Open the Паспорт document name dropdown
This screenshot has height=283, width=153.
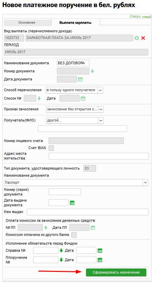pyautogui.click(x=145, y=182)
